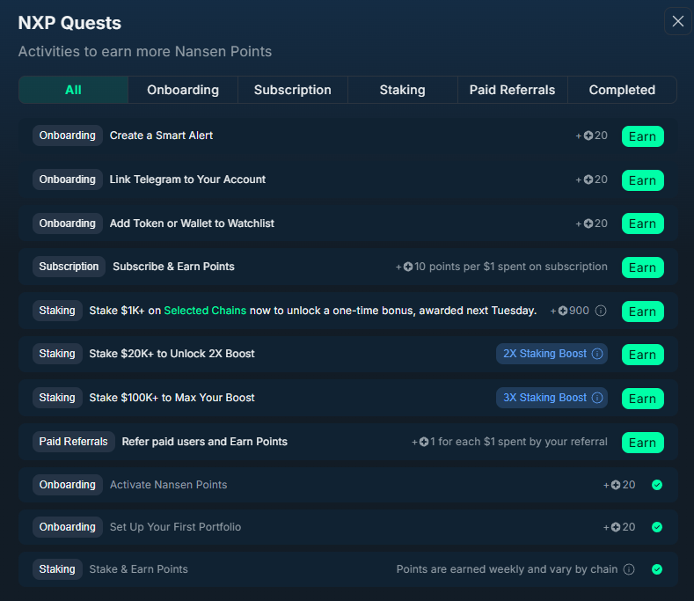View the Completed quests tab
The image size is (694, 601).
coord(622,90)
